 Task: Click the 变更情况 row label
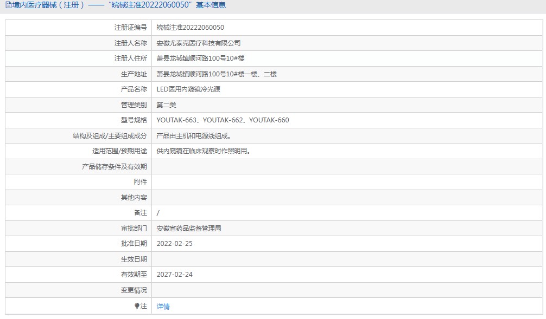134,290
